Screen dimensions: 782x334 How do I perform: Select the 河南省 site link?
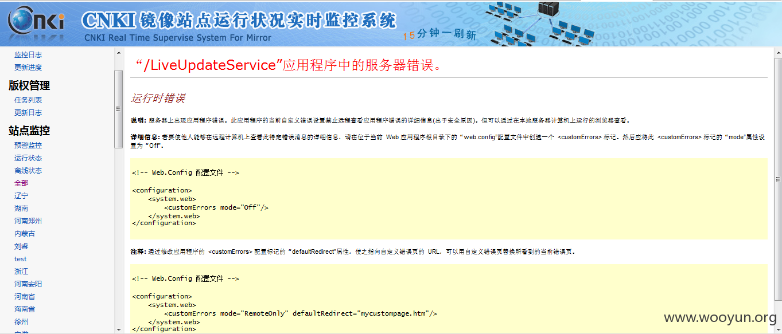tap(25, 297)
